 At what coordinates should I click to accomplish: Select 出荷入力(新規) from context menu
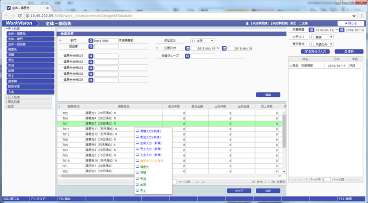point(151,143)
